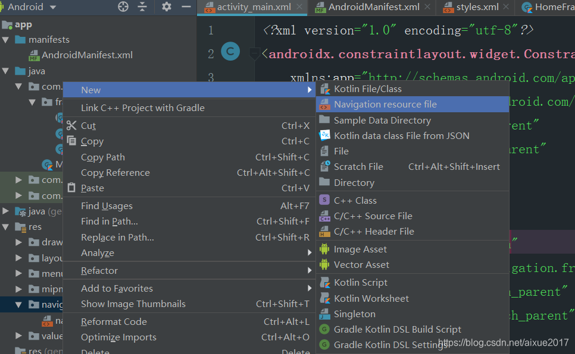Click Scratch File icon in submenu

tap(325, 166)
